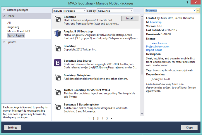
Task: Select Microsoft and .NET source
Action: click(x=19, y=31)
